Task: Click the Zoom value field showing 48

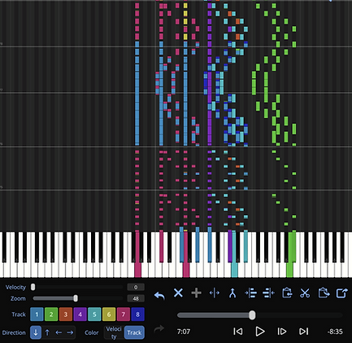Action: (136, 298)
